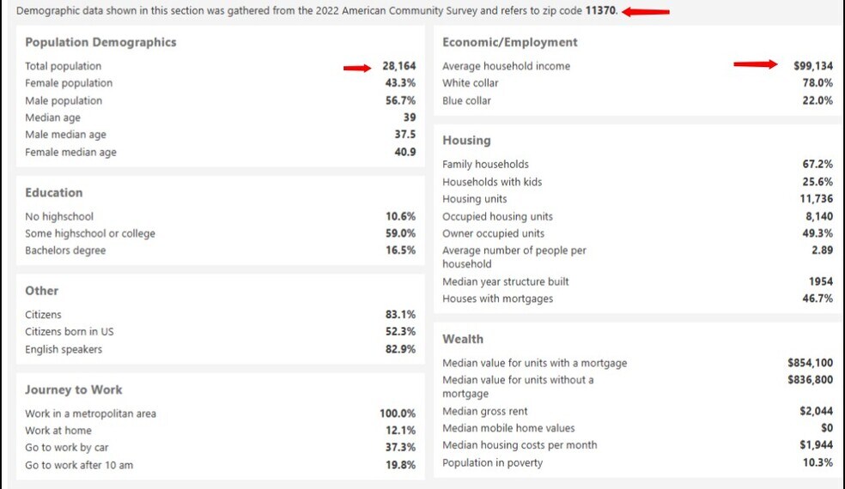Viewport: 845px width, 489px height.
Task: Click the Bachelors degree label
Action: tap(65, 251)
